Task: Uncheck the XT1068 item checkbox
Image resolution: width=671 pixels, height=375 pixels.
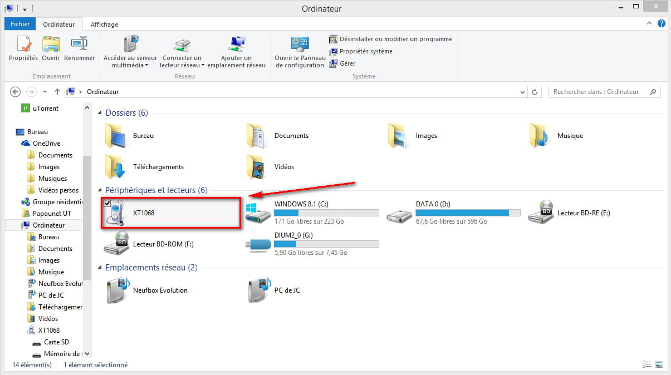Action: click(x=107, y=203)
